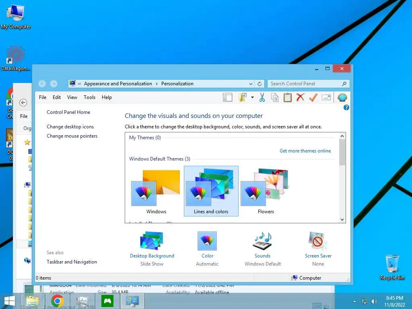Click the Cut scissors toolbar icon
Viewport: 412px width, 309px height.
(x=262, y=97)
